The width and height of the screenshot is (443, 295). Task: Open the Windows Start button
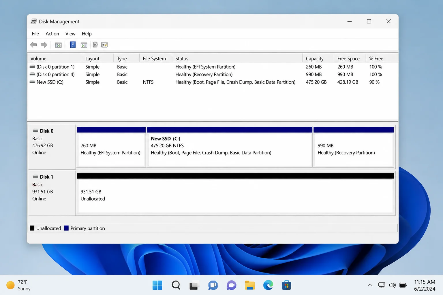[157, 285]
